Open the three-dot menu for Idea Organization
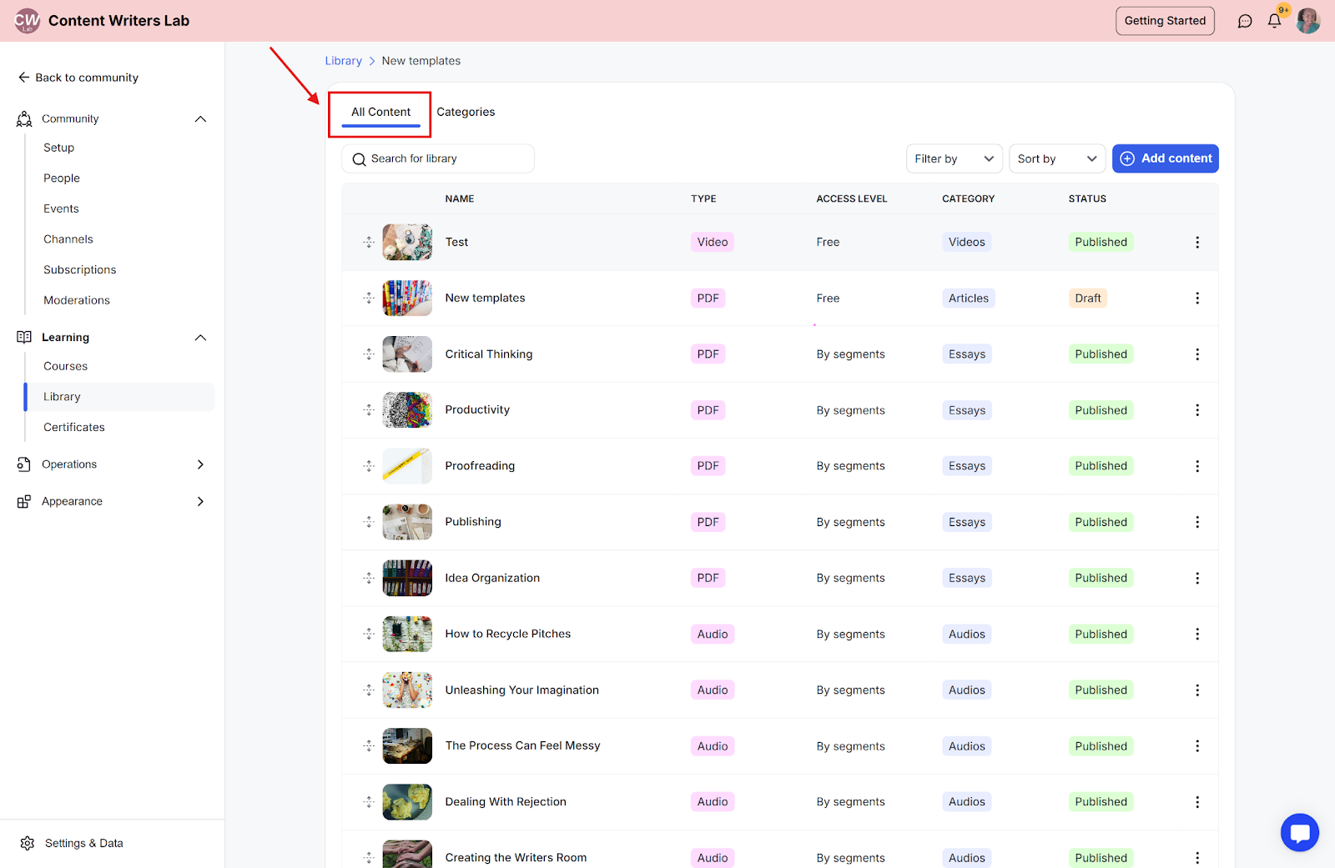The image size is (1335, 868). click(1197, 578)
